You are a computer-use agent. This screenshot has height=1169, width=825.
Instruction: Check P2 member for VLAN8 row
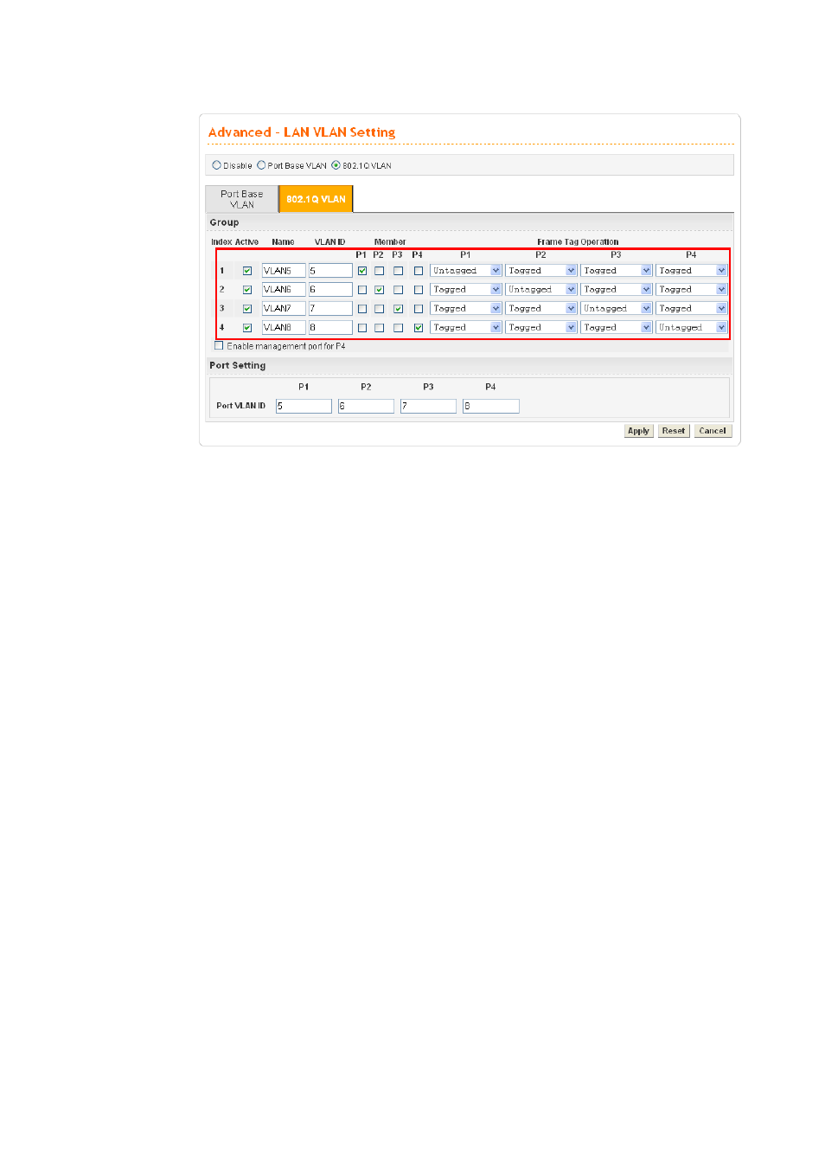[x=380, y=328]
